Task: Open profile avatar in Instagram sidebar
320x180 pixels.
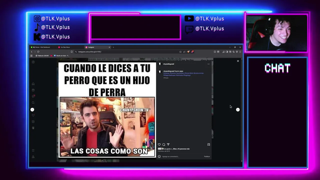Action: 33,128
